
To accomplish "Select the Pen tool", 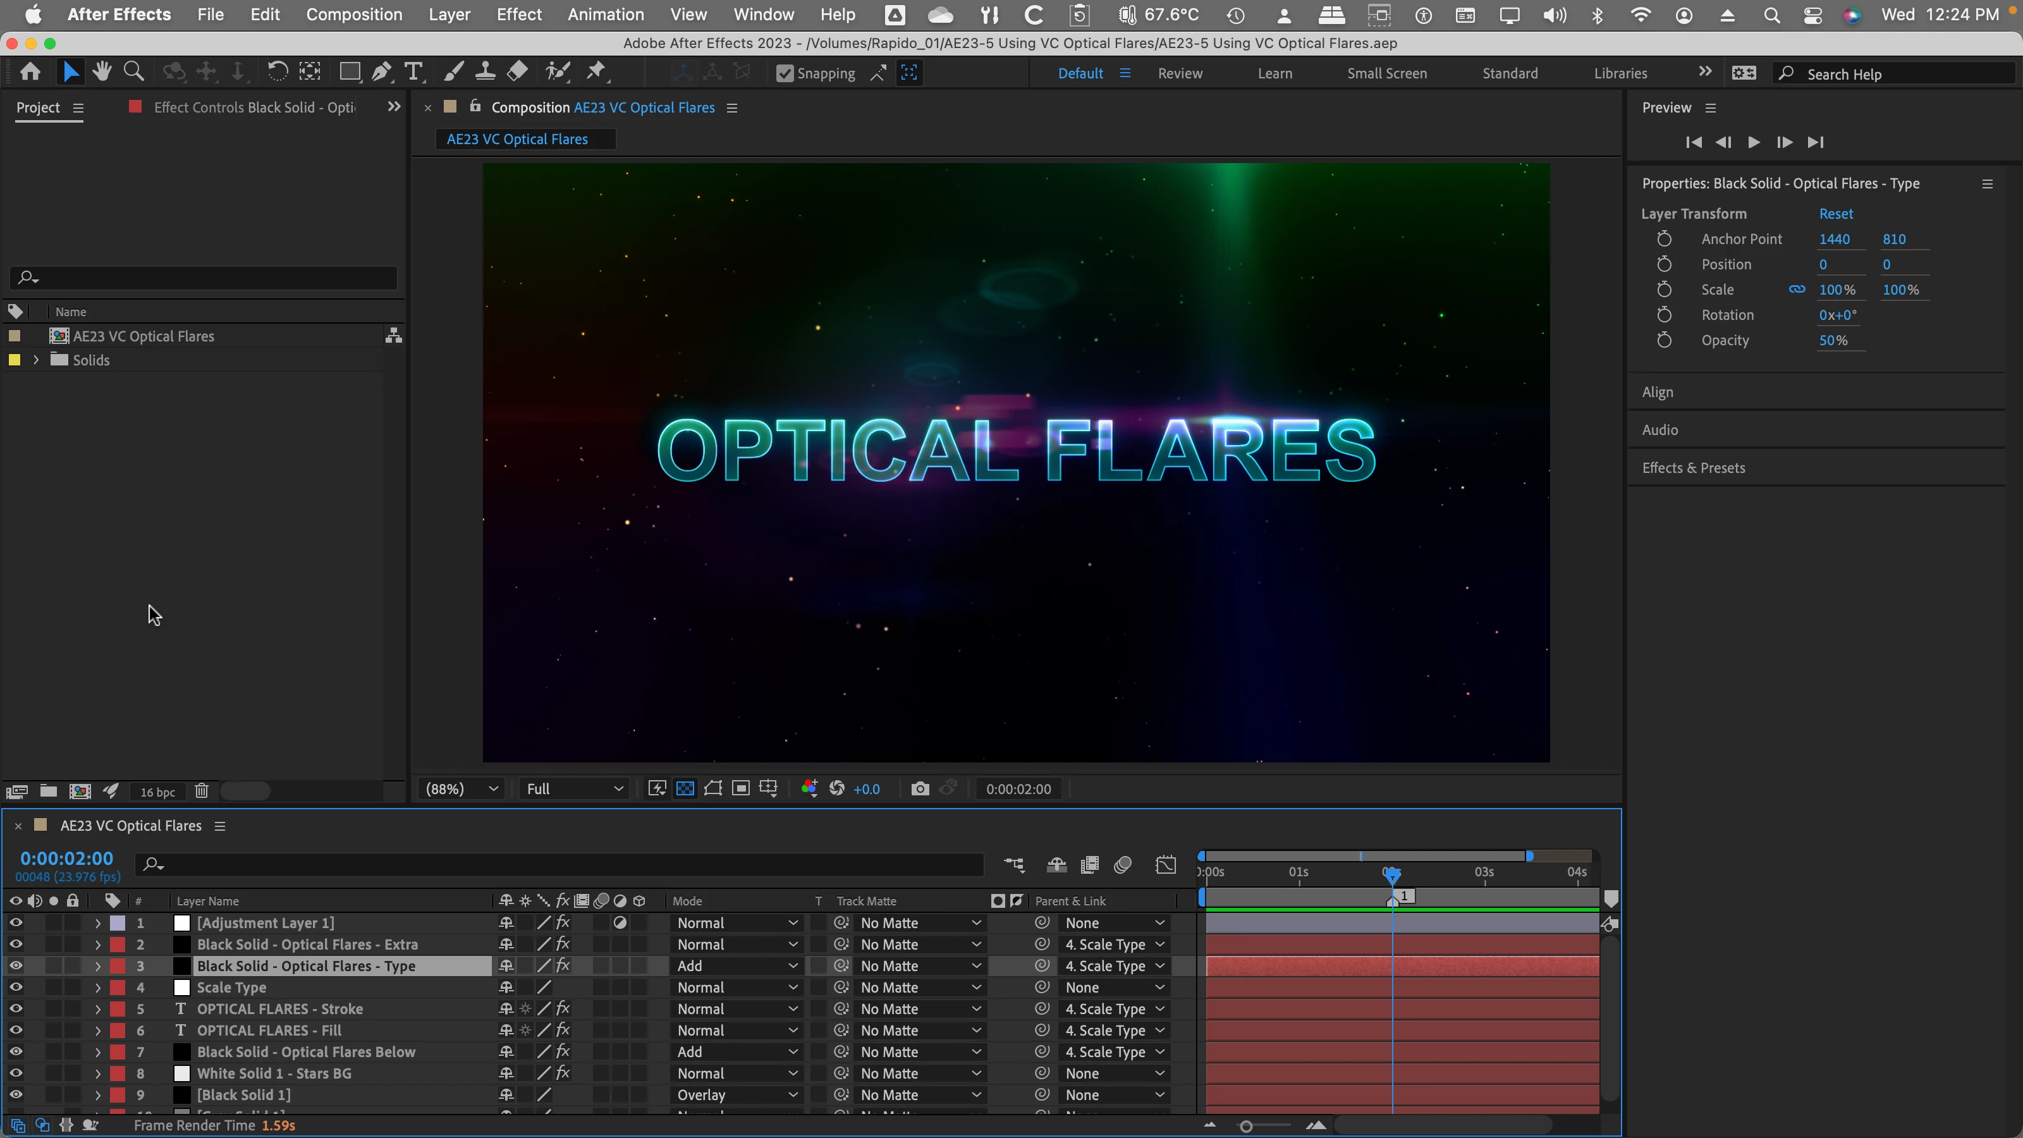I will pos(382,72).
